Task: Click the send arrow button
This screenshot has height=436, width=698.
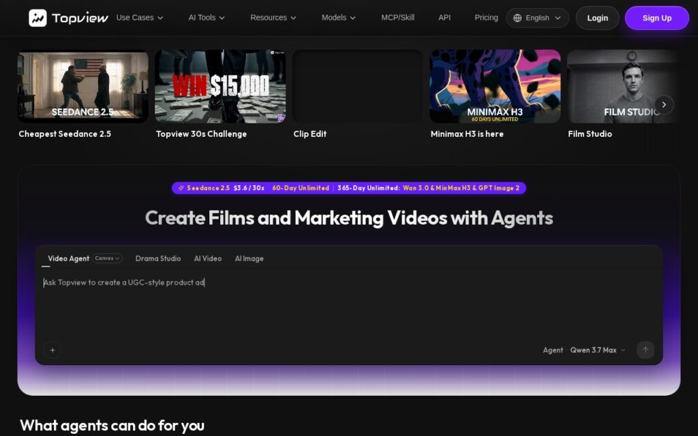Action: [646, 350]
